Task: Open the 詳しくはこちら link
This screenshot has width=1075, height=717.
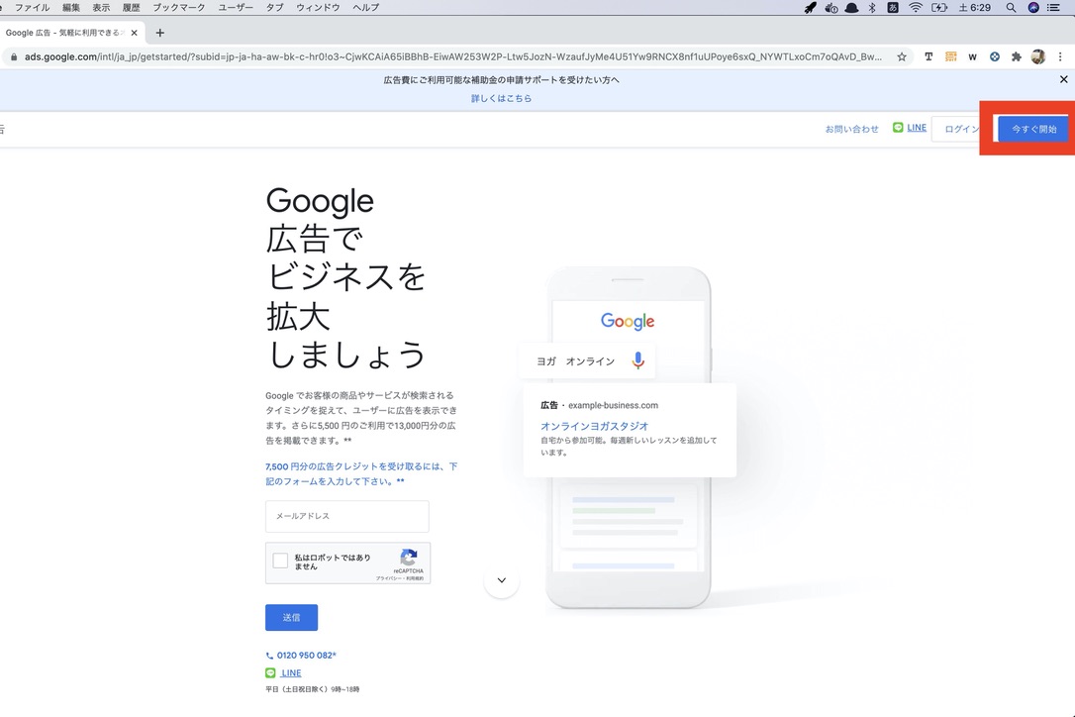Action: point(501,98)
